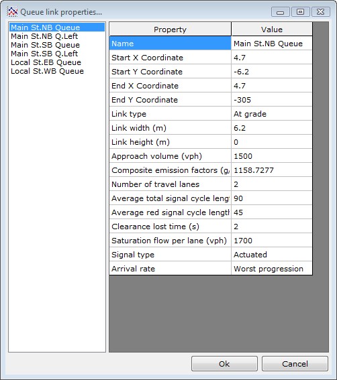Confirm changes with the Ok button
This screenshot has width=337, height=380.
tap(224, 363)
